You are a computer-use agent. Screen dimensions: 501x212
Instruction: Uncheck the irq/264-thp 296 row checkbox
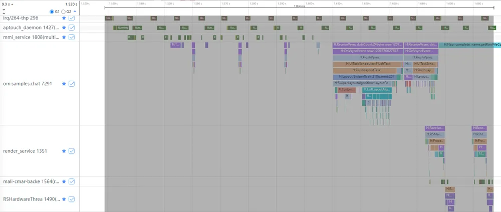72,18
